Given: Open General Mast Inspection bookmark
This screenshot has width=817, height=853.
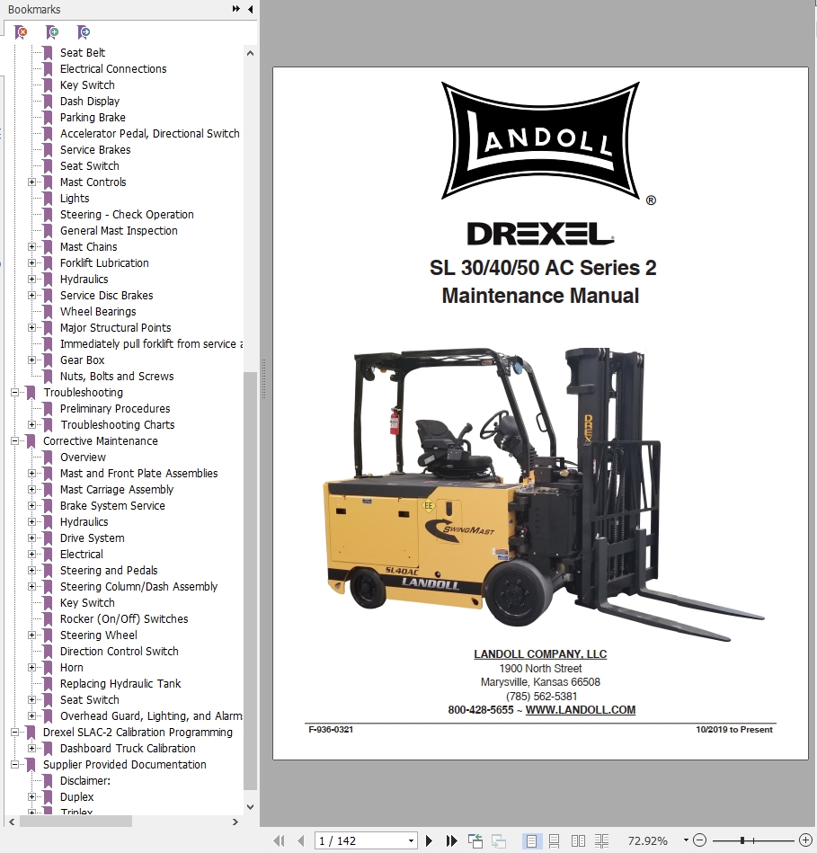Looking at the screenshot, I should (119, 231).
